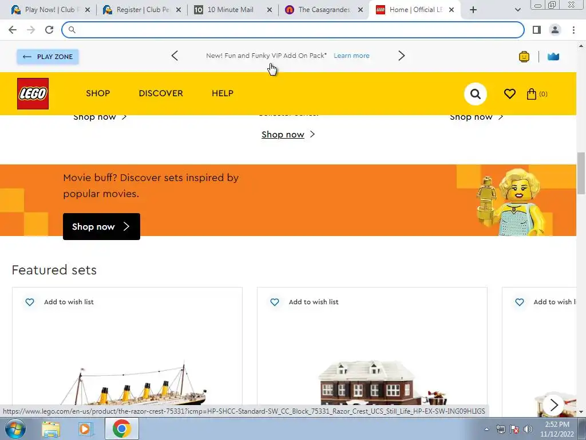The height and width of the screenshot is (440, 586).
Task: Open the Home Alone house image
Action: [x=381, y=382]
